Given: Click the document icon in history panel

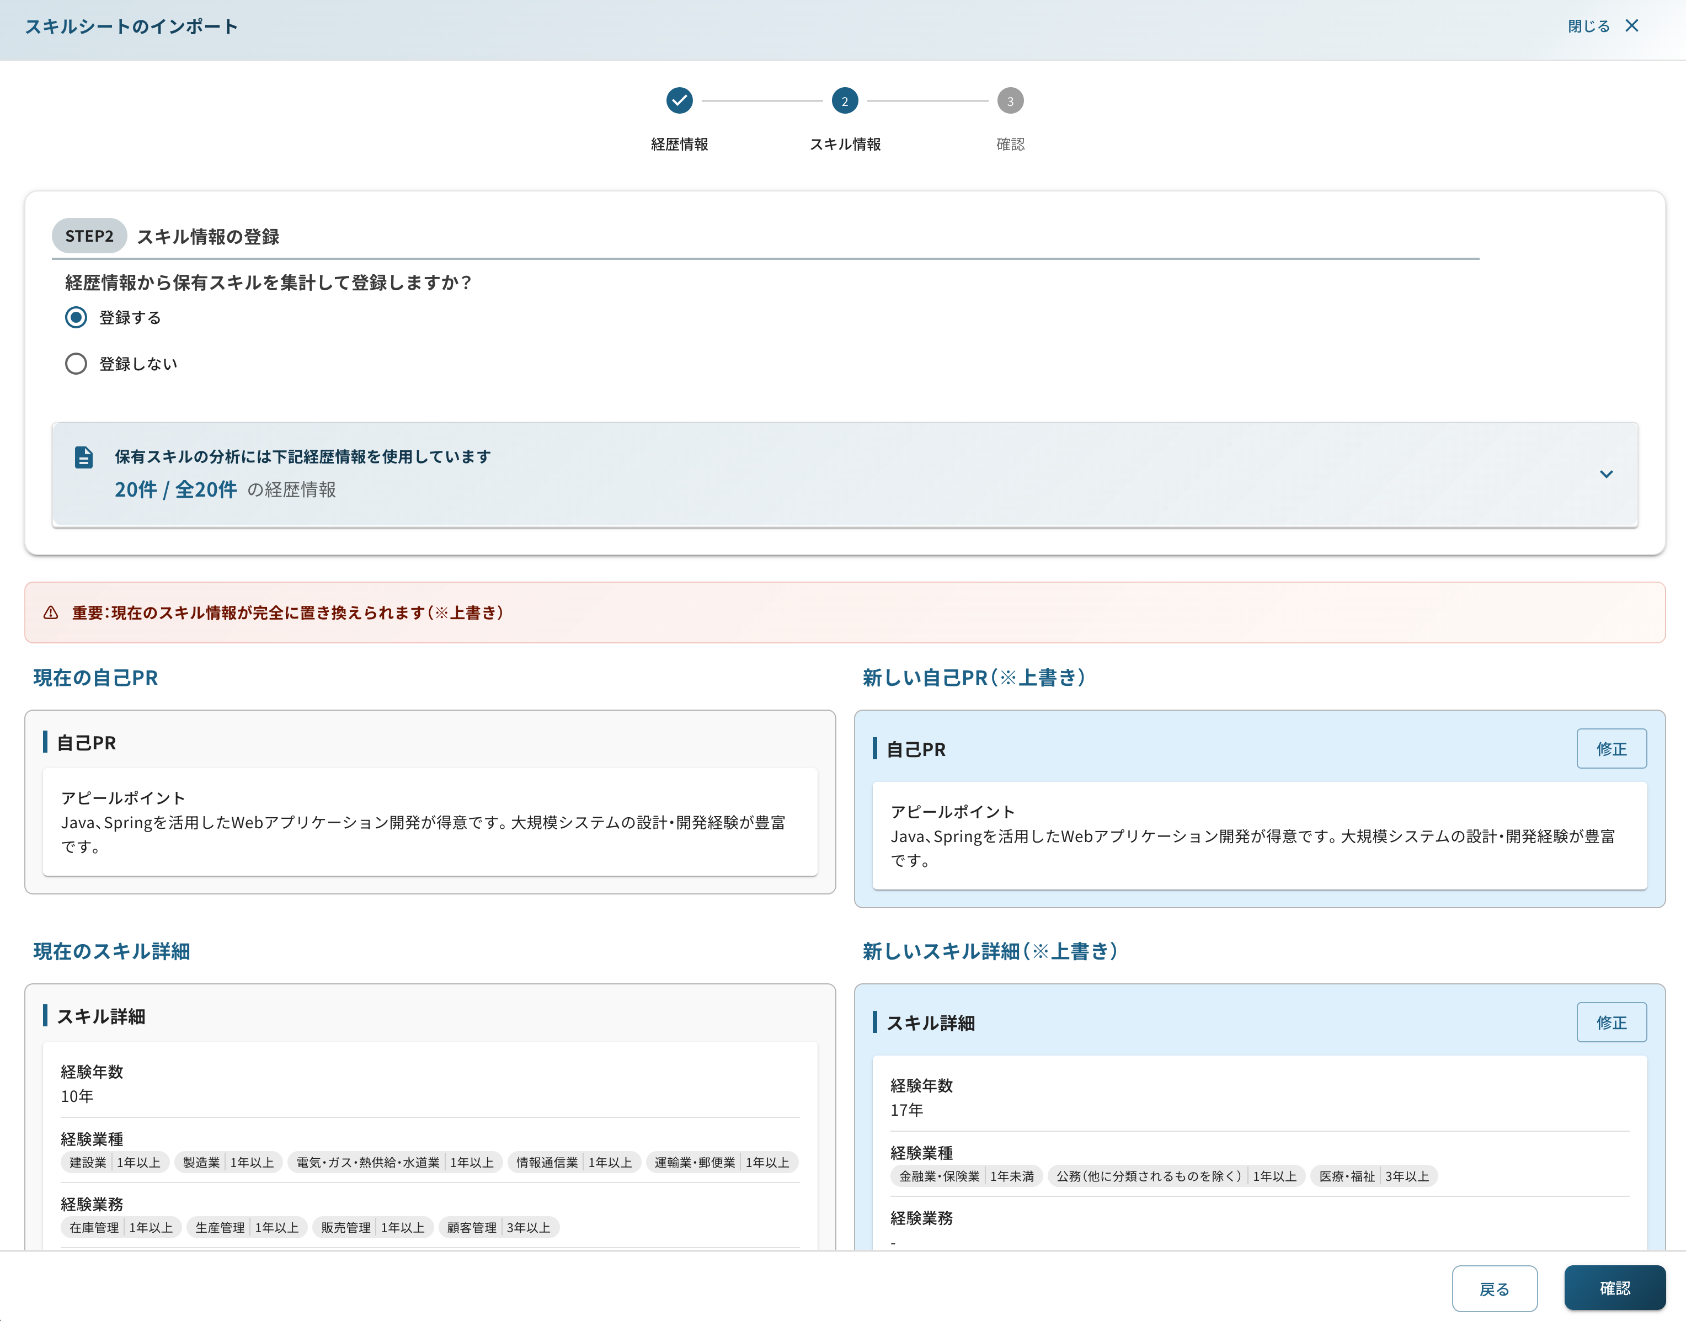Looking at the screenshot, I should click(x=83, y=457).
